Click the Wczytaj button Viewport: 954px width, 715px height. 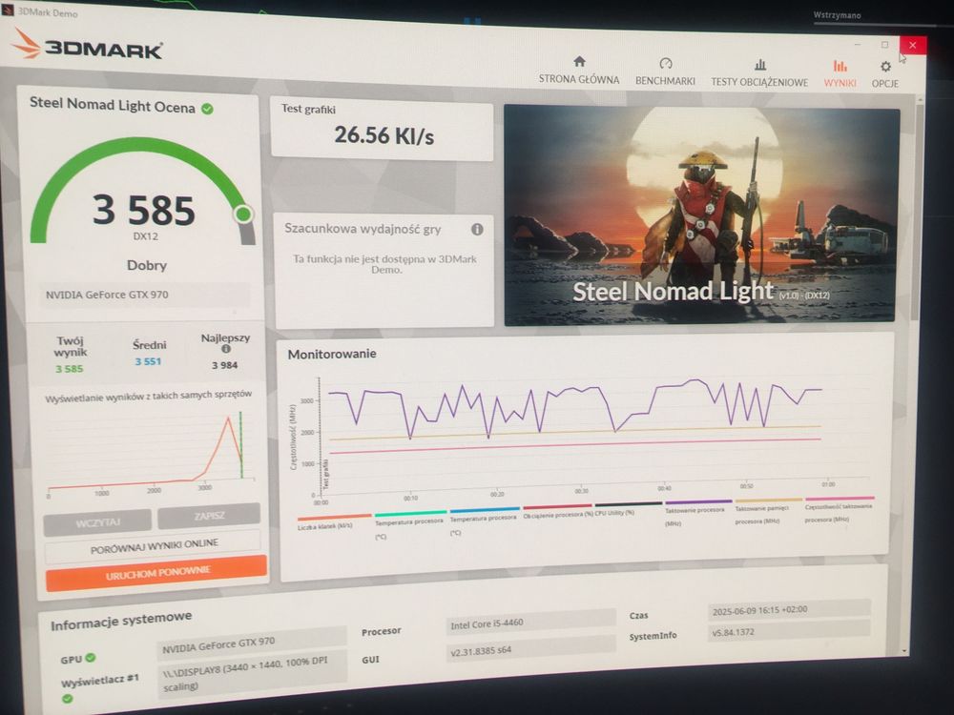(x=97, y=522)
